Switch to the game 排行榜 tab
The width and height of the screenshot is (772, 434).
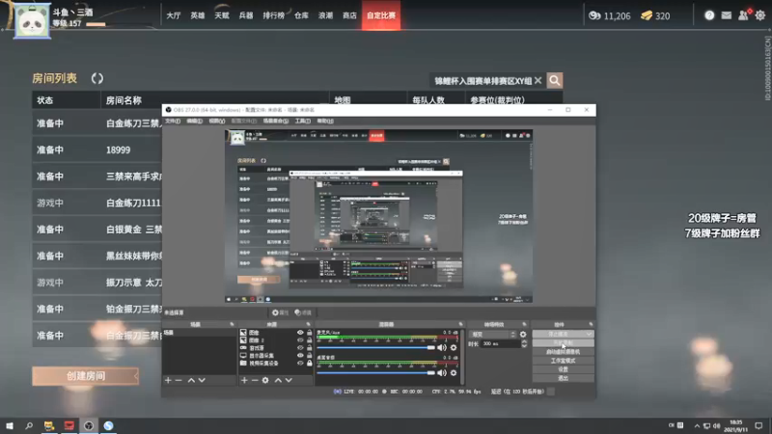[274, 15]
